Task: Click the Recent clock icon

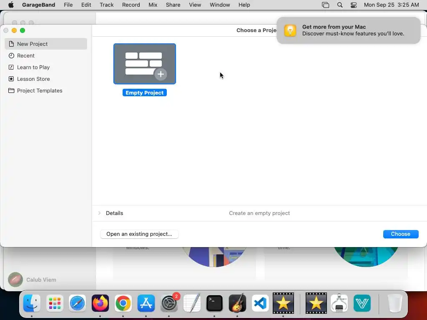Action: 11,55
